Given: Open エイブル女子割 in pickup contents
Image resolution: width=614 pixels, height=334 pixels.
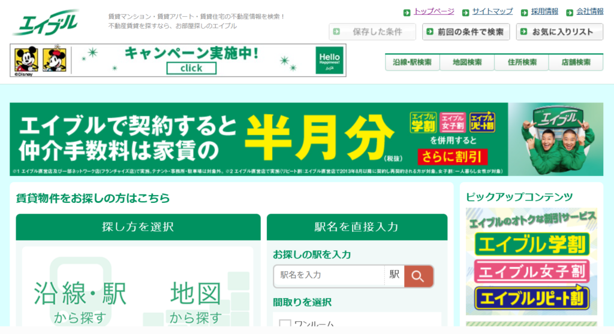Looking at the screenshot, I should pyautogui.click(x=532, y=271).
